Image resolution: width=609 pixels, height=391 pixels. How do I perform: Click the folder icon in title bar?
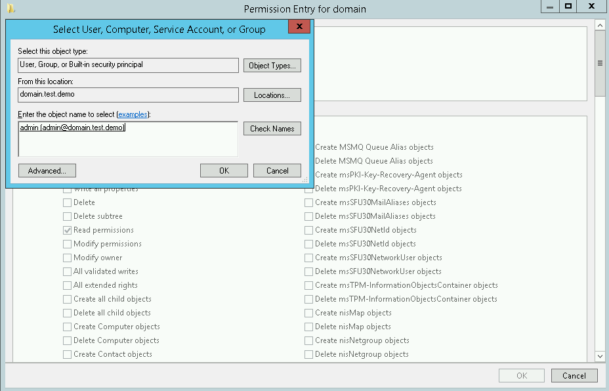(x=11, y=8)
